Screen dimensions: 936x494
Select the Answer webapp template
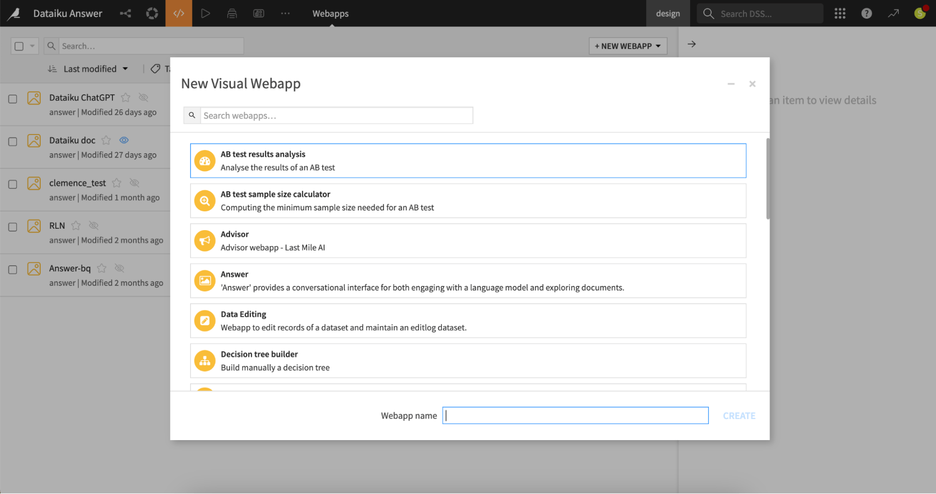coord(467,281)
